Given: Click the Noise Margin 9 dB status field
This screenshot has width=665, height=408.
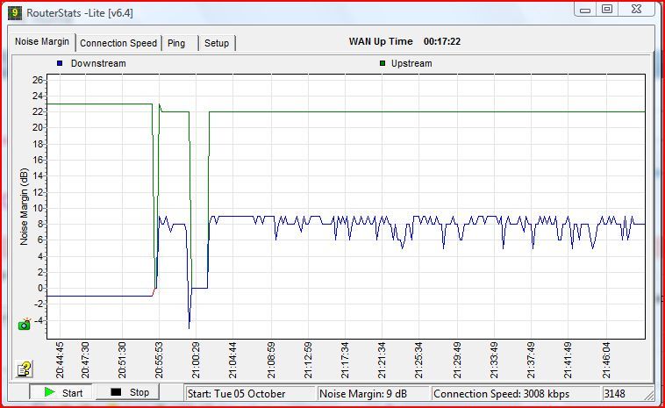Looking at the screenshot, I should pyautogui.click(x=373, y=393).
